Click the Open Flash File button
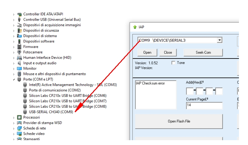Viewport: 248px width, 145px height. pos(179,121)
